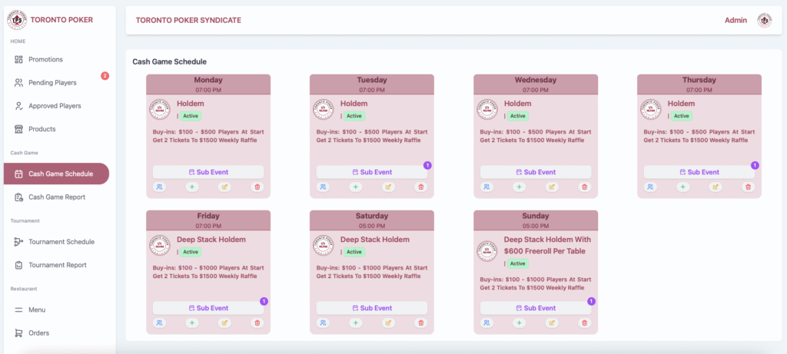Click Sub Event button on Sunday card
The height and width of the screenshot is (354, 787).
(535, 308)
